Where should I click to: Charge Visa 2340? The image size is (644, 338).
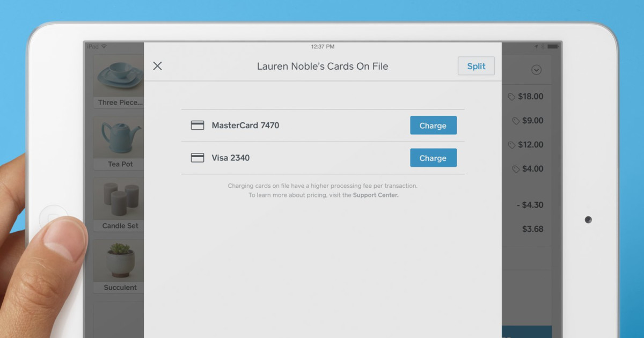[x=433, y=157]
